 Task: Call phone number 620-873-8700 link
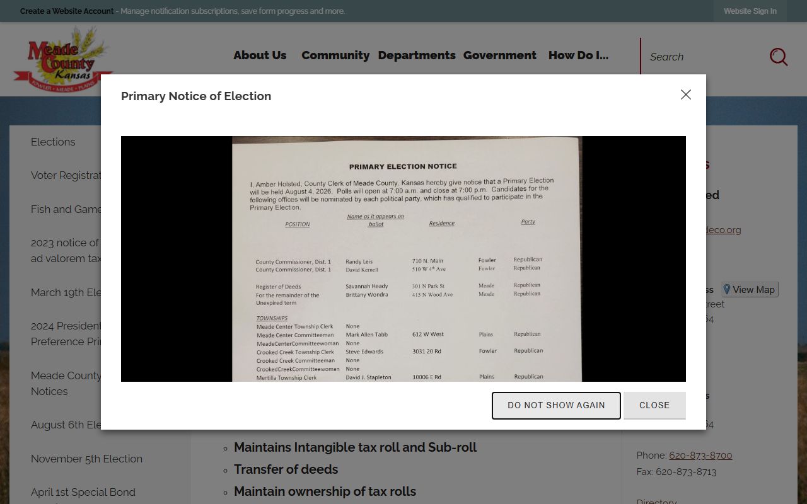click(700, 455)
